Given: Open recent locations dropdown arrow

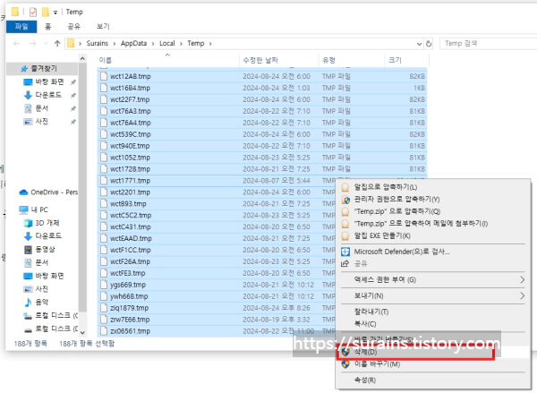Looking at the screenshot, I should tap(46, 44).
